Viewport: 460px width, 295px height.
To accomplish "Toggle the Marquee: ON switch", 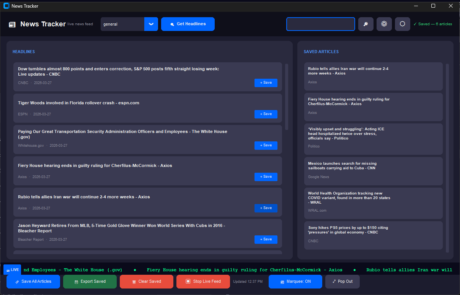I will click(295, 282).
